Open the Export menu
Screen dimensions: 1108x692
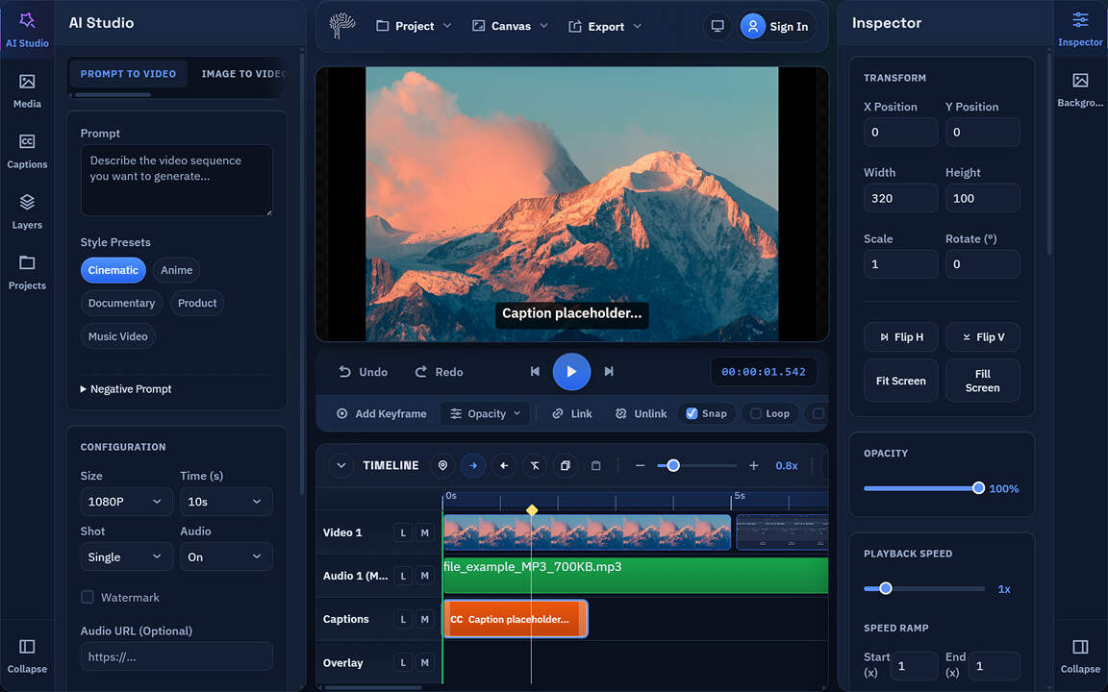point(604,26)
